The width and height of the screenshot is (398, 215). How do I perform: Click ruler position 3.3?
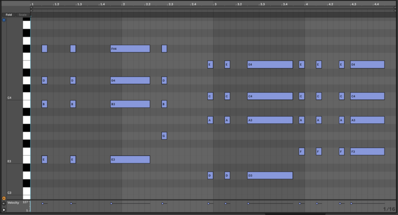pos(262,4)
